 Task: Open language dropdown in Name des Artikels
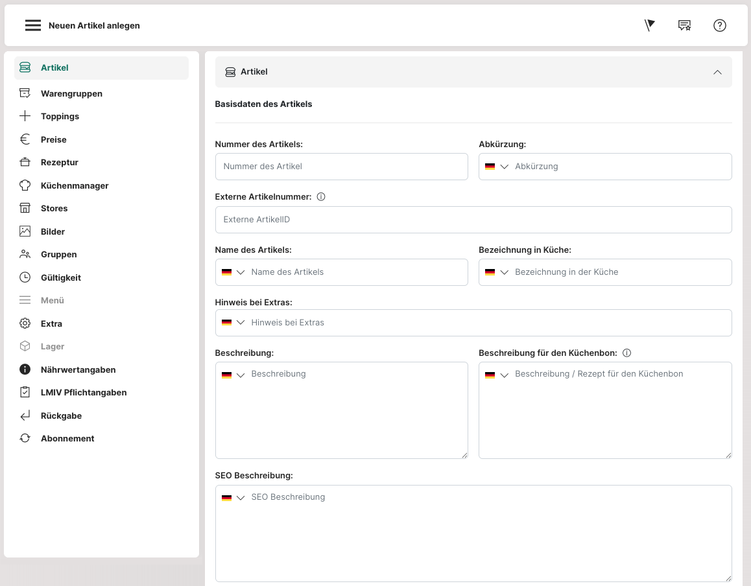(233, 272)
